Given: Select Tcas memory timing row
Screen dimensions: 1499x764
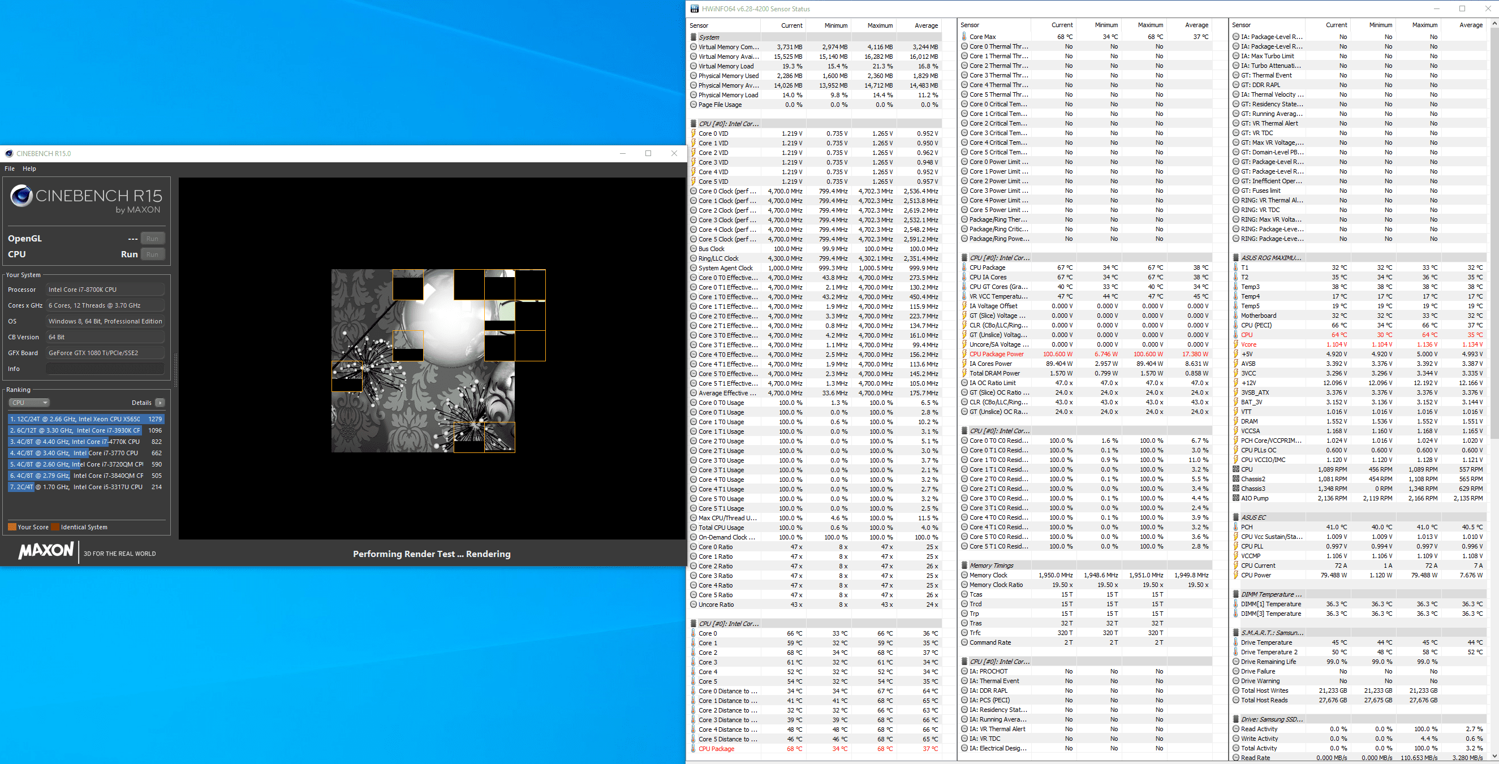Looking at the screenshot, I should click(1086, 595).
